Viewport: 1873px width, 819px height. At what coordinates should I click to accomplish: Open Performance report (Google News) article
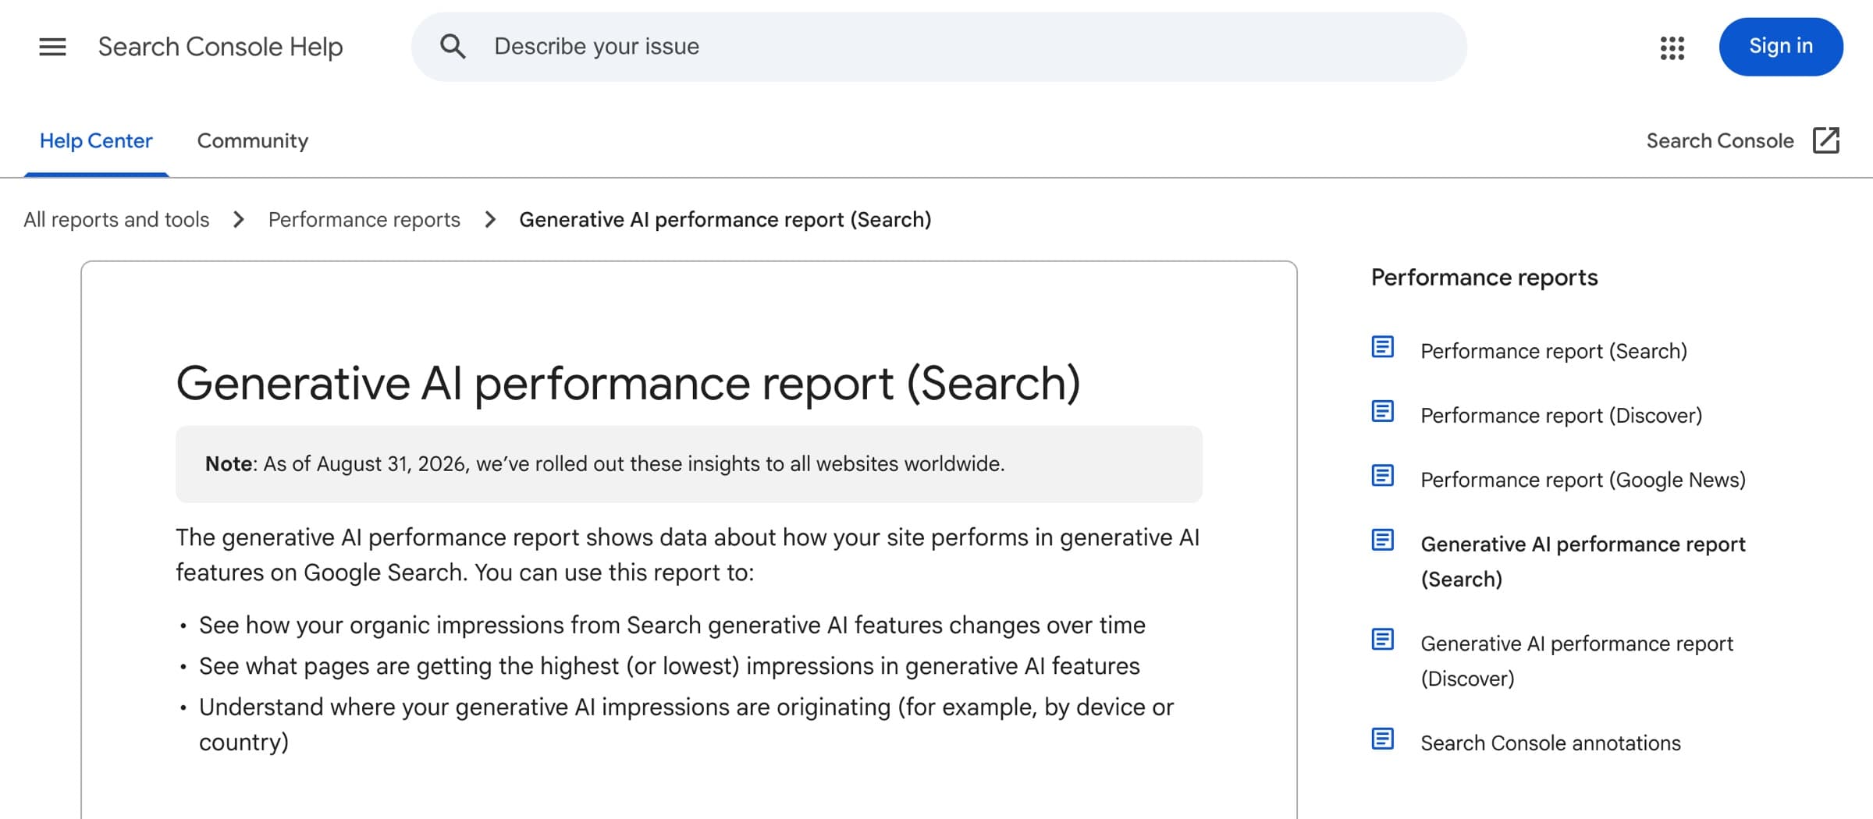click(1583, 480)
